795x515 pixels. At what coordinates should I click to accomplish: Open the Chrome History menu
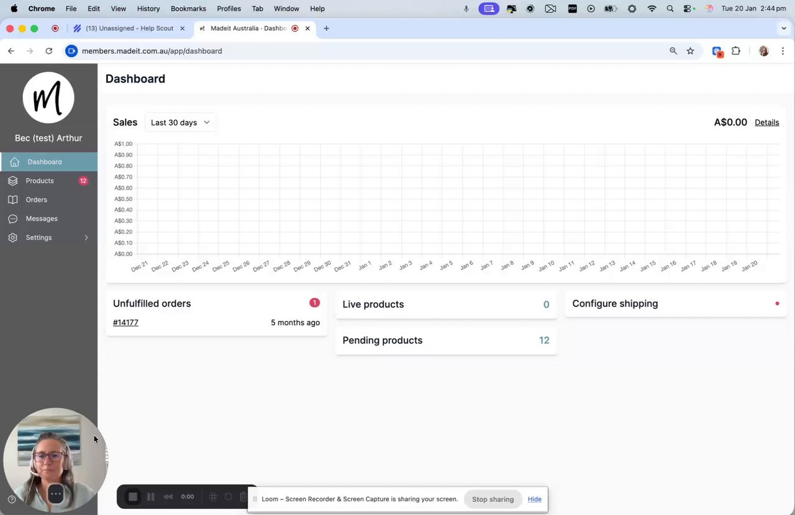coord(148,9)
